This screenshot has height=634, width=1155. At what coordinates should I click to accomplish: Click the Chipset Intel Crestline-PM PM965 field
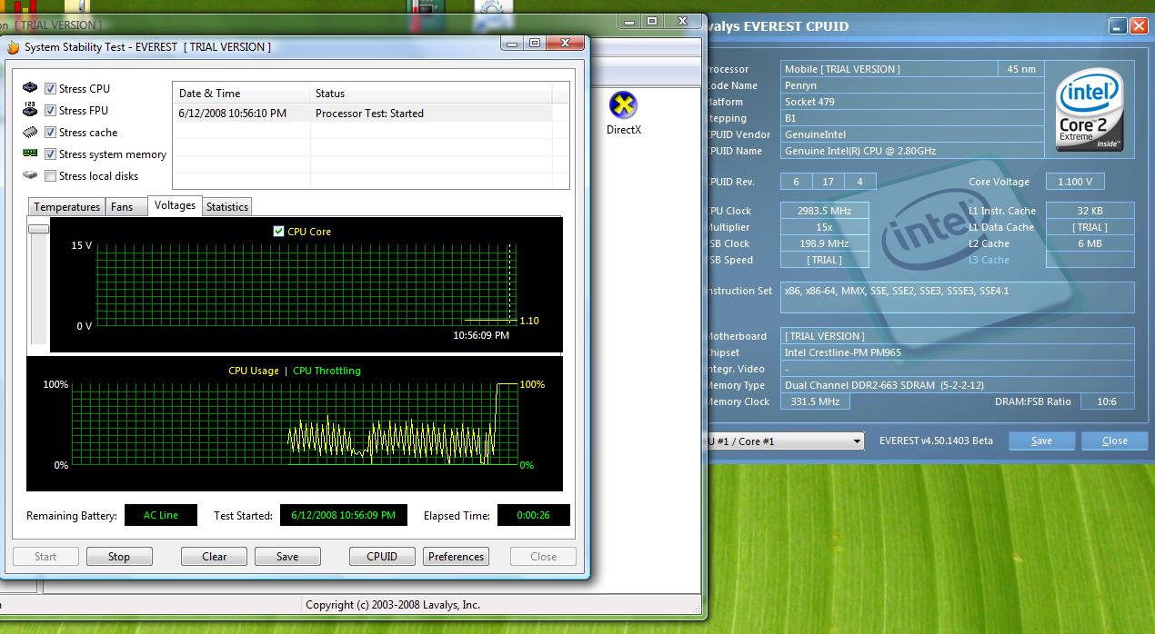[958, 352]
